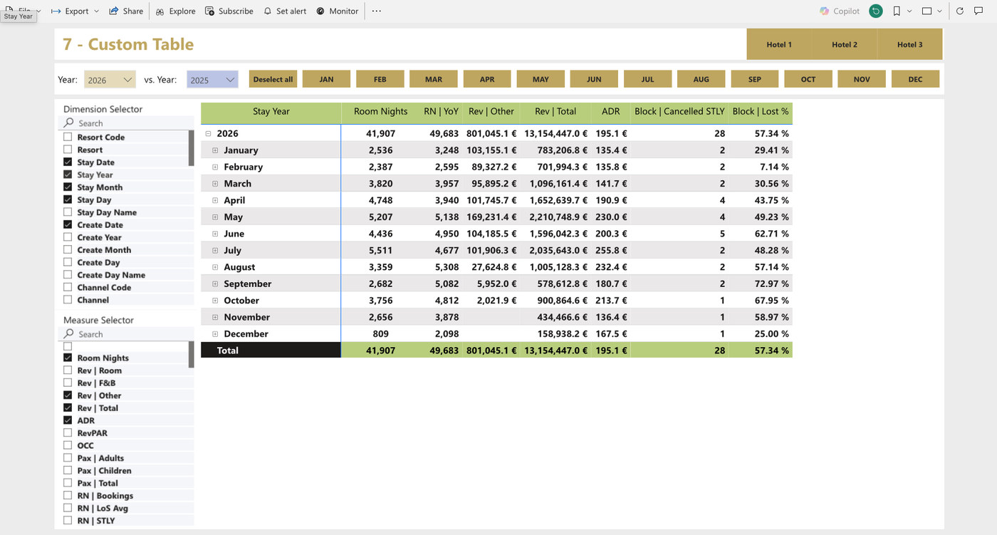Expand the January row
The image size is (997, 535).
pyautogui.click(x=215, y=150)
